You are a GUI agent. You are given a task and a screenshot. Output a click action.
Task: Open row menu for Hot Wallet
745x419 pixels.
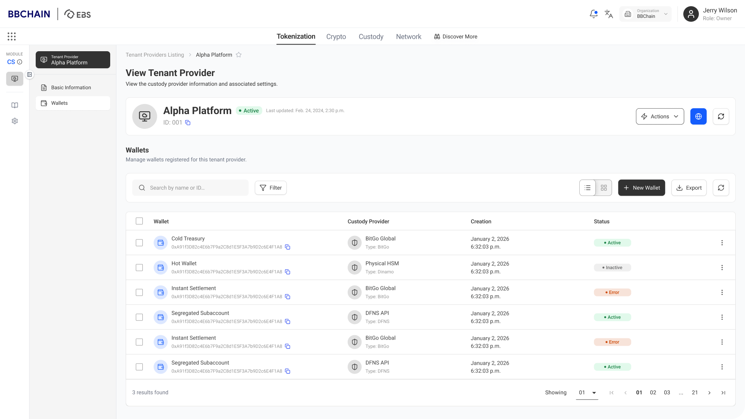[x=722, y=268]
